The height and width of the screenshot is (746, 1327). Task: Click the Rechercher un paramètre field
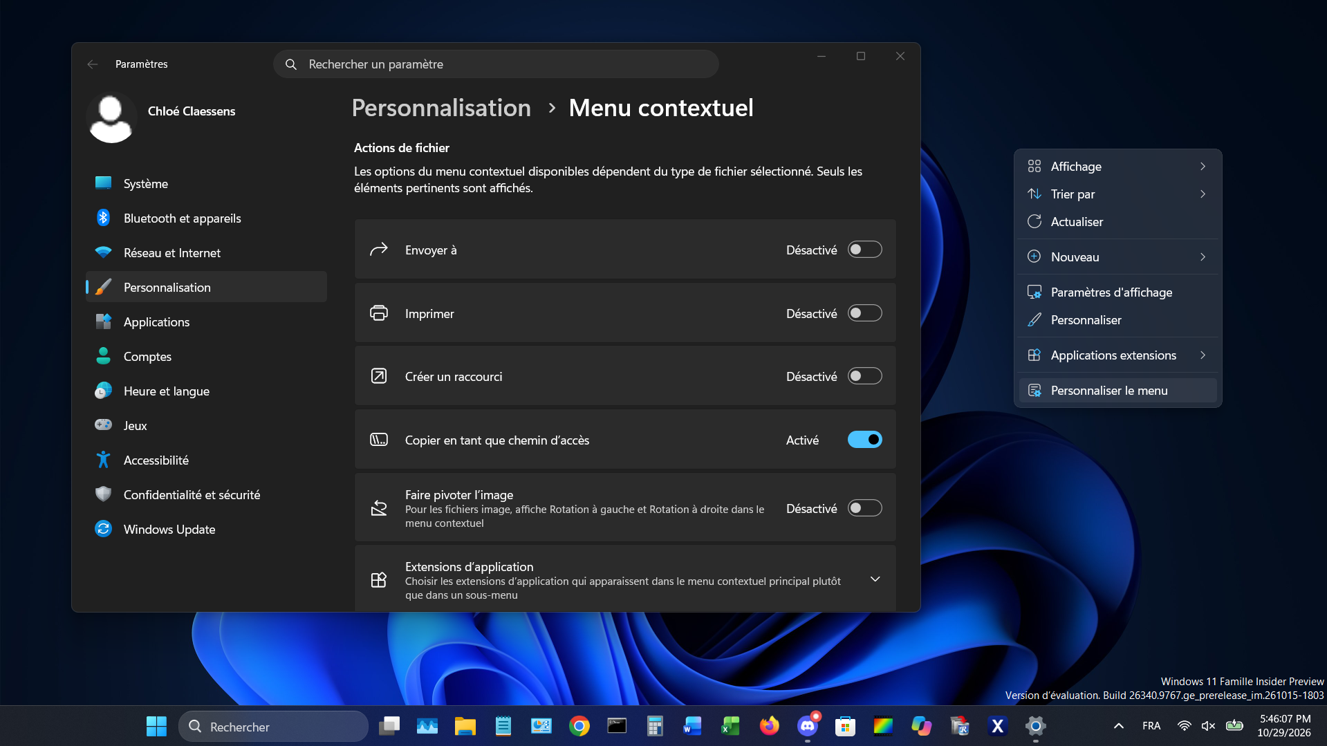(496, 64)
